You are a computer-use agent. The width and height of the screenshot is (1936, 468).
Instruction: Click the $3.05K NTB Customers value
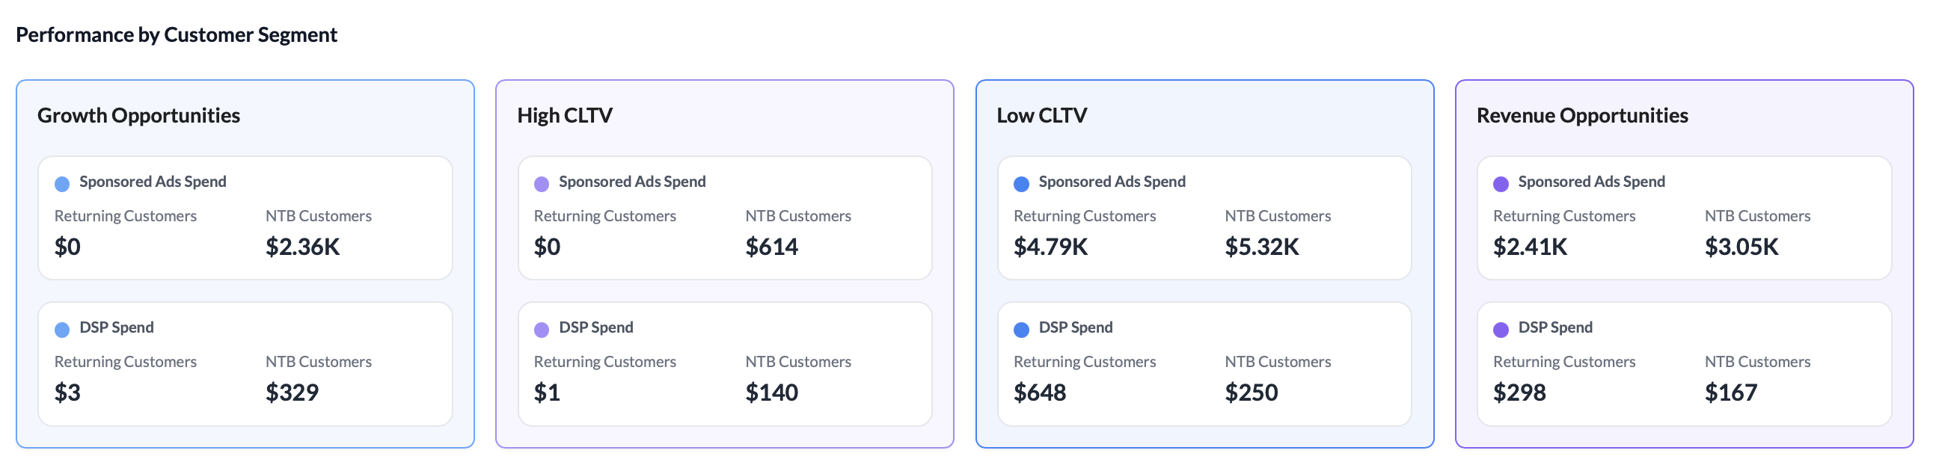tap(1742, 247)
